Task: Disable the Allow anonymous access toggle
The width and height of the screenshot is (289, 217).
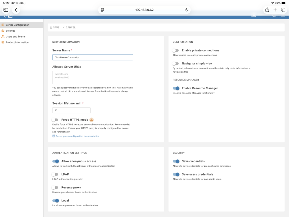Action: tap(56, 161)
